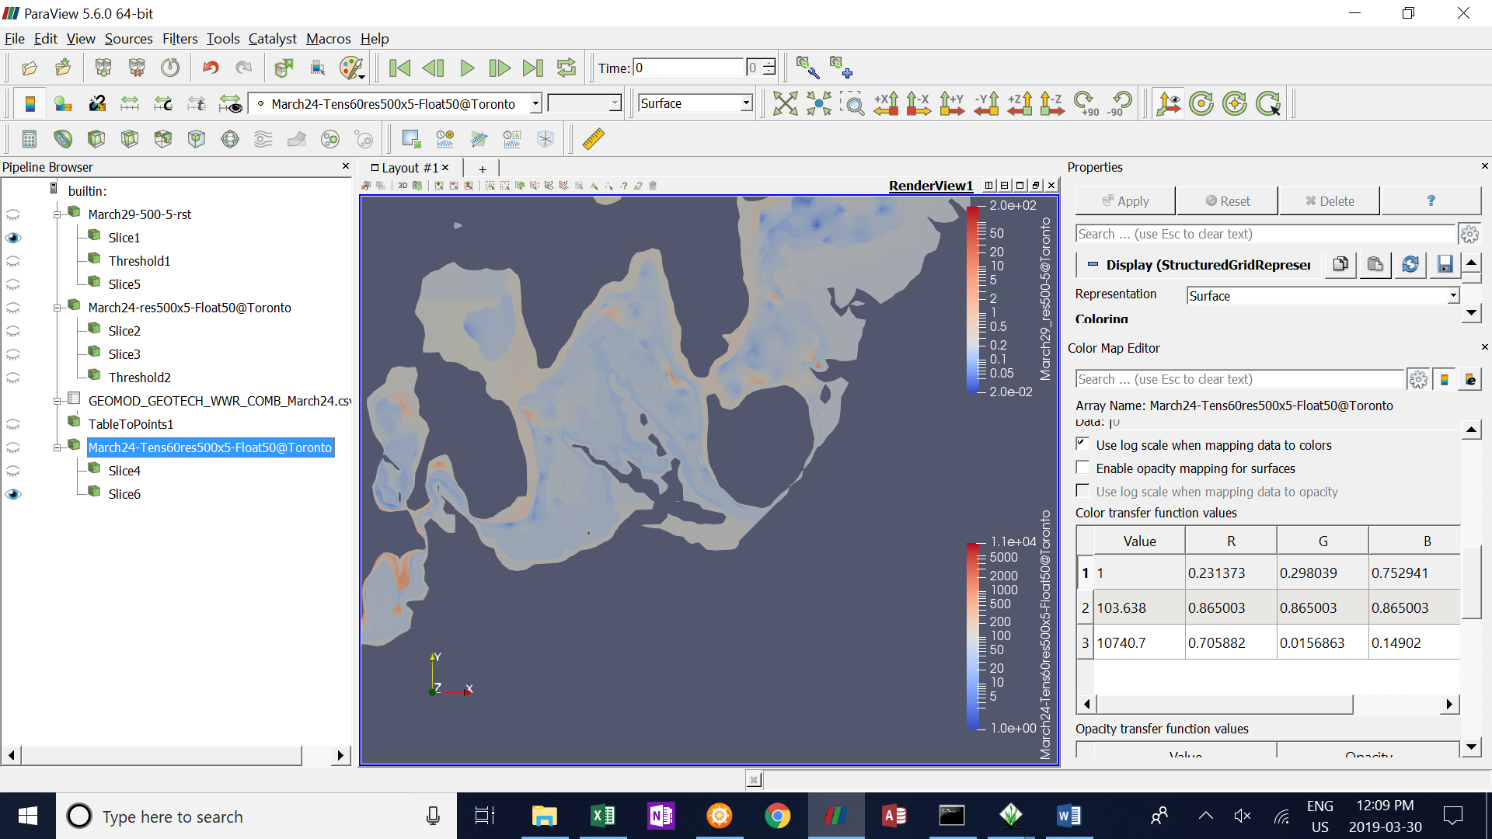Toggle visibility of Threshold1
The image size is (1492, 839).
click(x=13, y=261)
